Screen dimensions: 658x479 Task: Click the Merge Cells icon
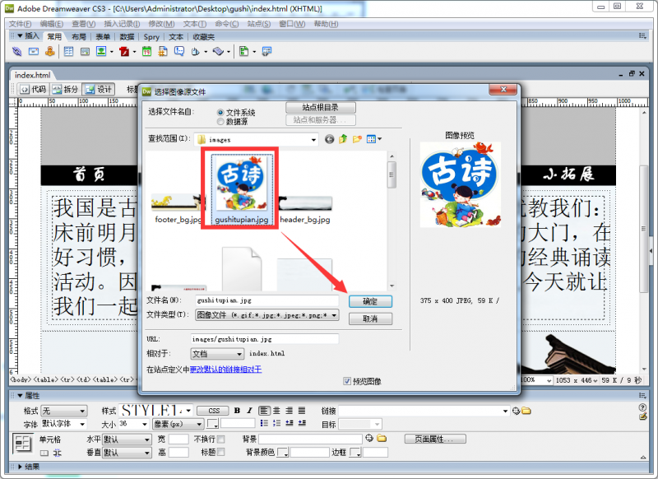pyautogui.click(x=44, y=453)
